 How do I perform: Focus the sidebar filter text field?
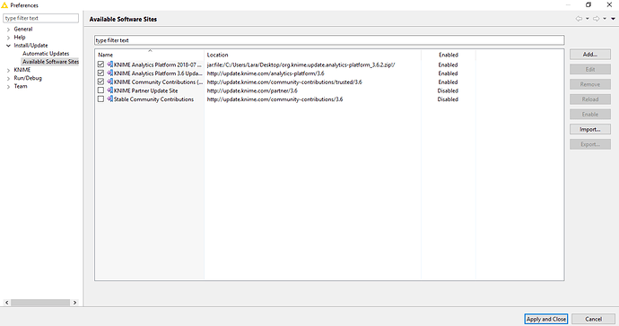(41, 18)
